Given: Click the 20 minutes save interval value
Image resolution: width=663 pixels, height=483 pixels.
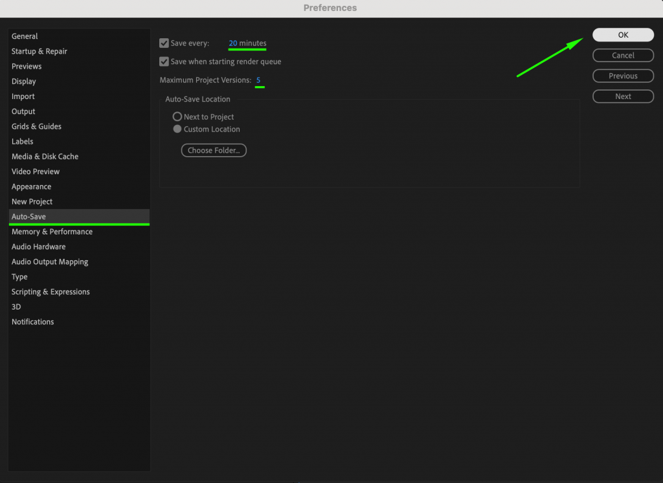Looking at the screenshot, I should pyautogui.click(x=233, y=43).
